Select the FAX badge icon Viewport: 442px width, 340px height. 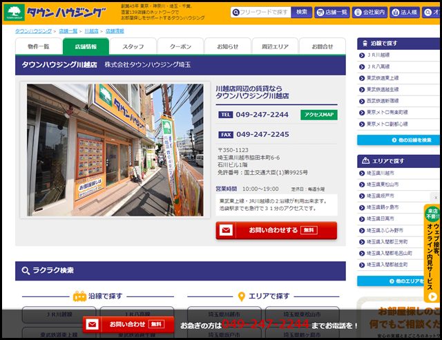coord(226,135)
